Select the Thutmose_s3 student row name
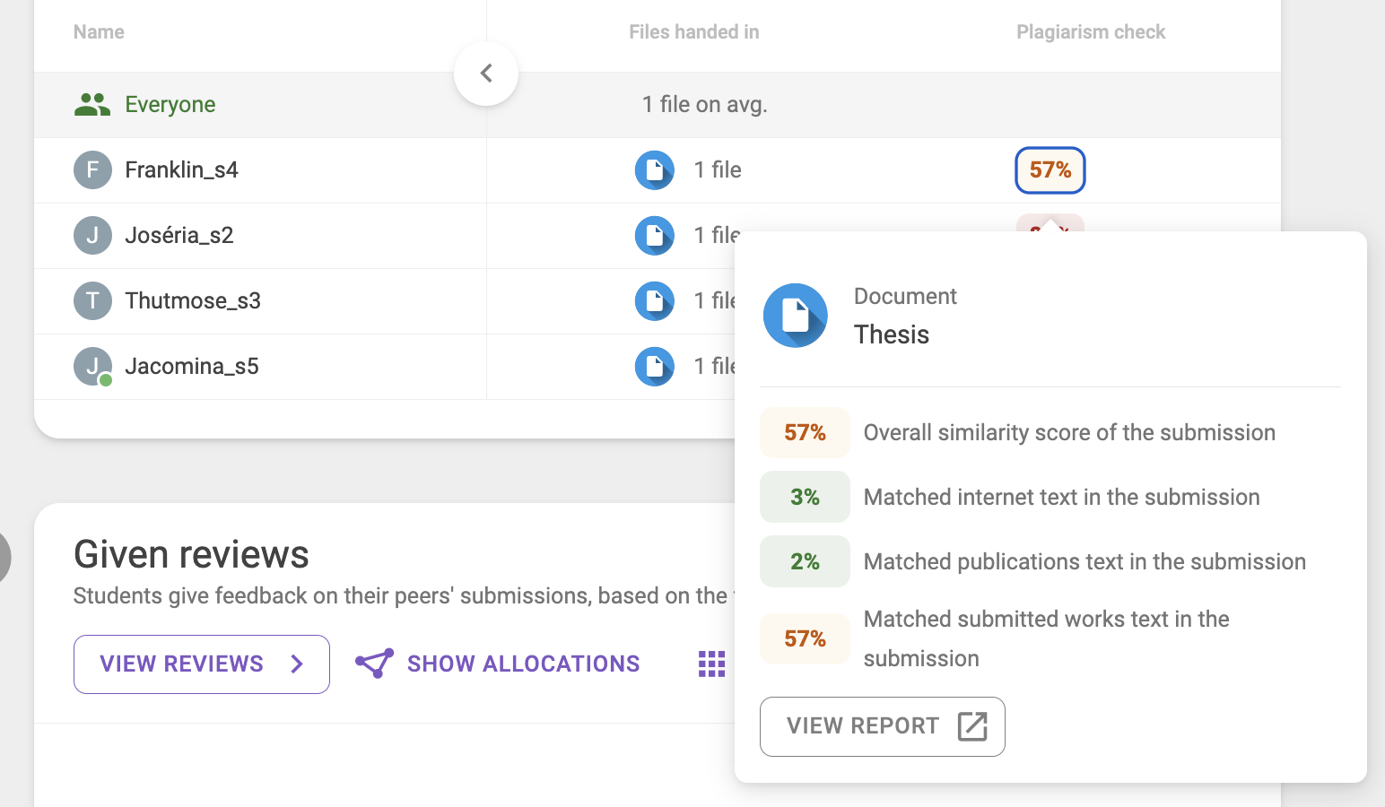The image size is (1385, 807). point(193,301)
